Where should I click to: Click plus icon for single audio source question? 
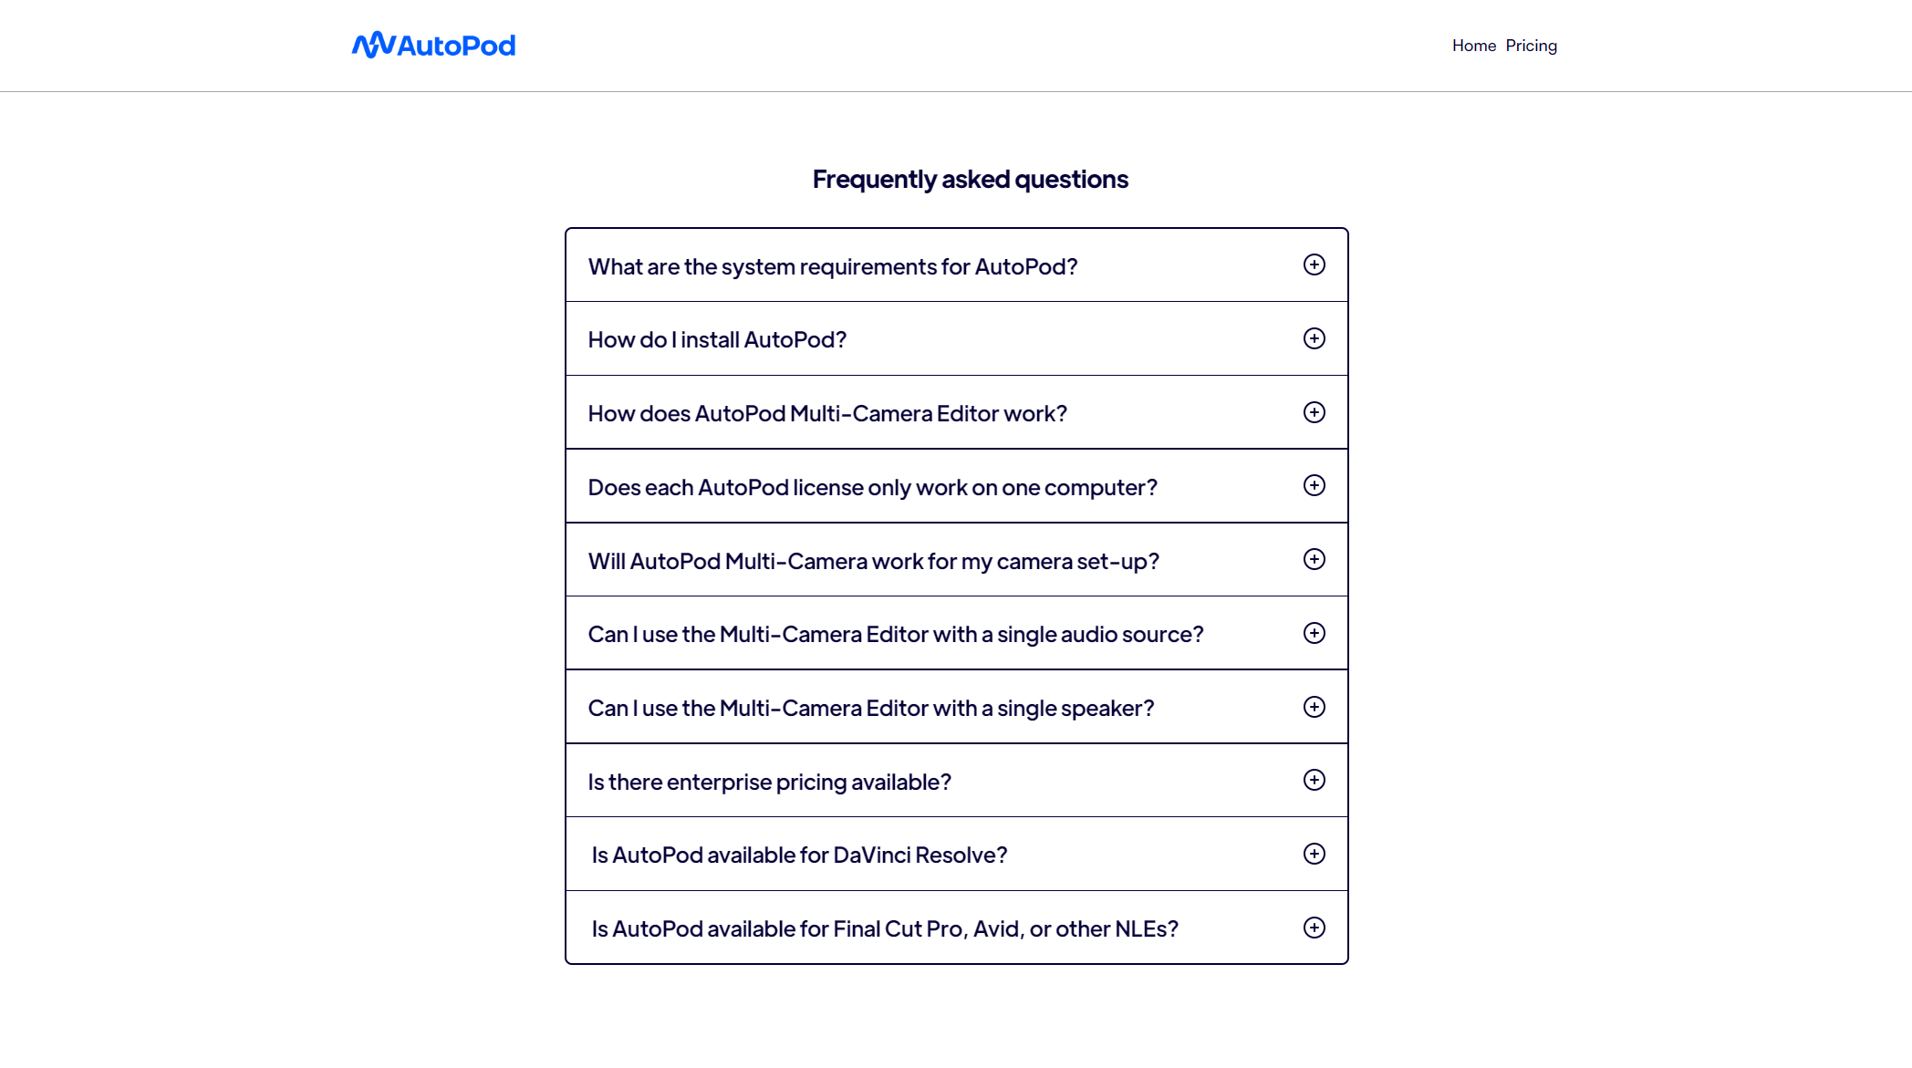click(x=1314, y=633)
